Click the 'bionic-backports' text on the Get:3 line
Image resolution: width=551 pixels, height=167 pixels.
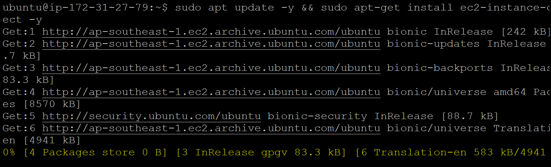[x=440, y=68]
